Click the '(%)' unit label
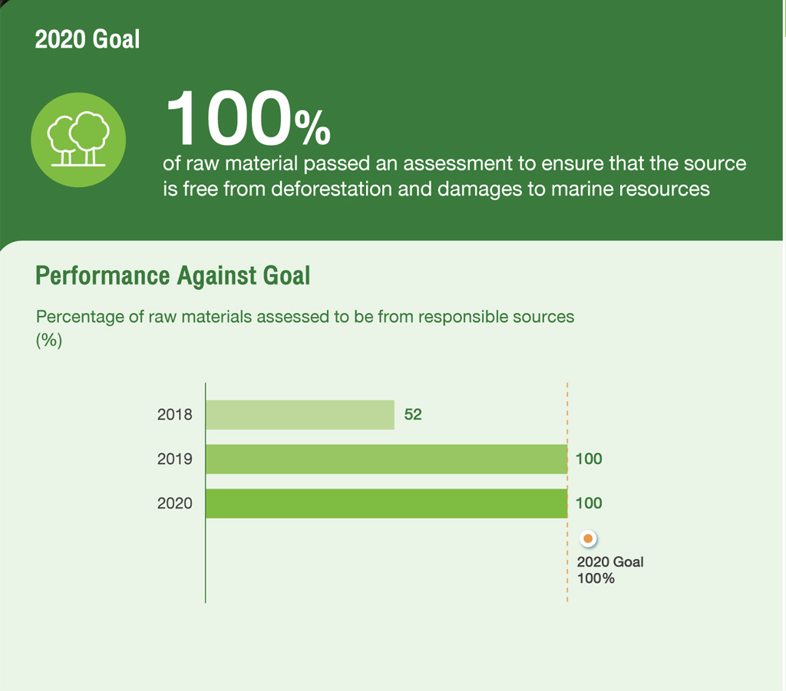This screenshot has width=786, height=691. (x=49, y=341)
